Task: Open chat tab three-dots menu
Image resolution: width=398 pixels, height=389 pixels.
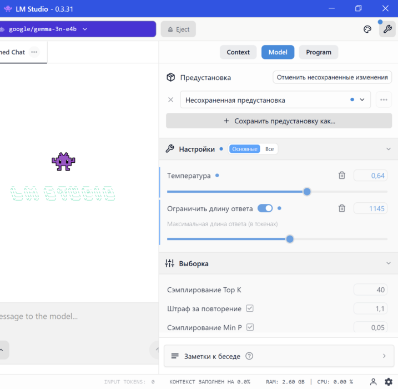Action: coord(34,52)
